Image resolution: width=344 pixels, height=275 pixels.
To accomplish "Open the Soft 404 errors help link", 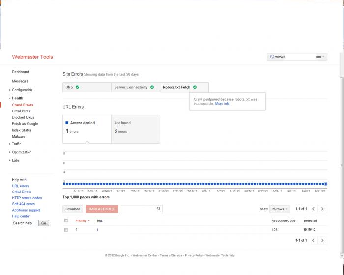I will click(x=23, y=204).
